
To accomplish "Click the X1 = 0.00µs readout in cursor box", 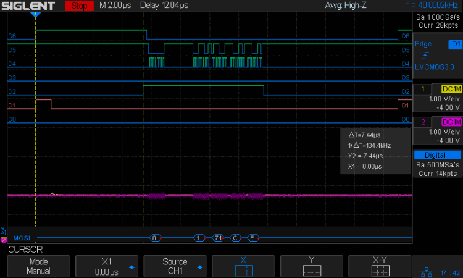I will pyautogui.click(x=365, y=166).
